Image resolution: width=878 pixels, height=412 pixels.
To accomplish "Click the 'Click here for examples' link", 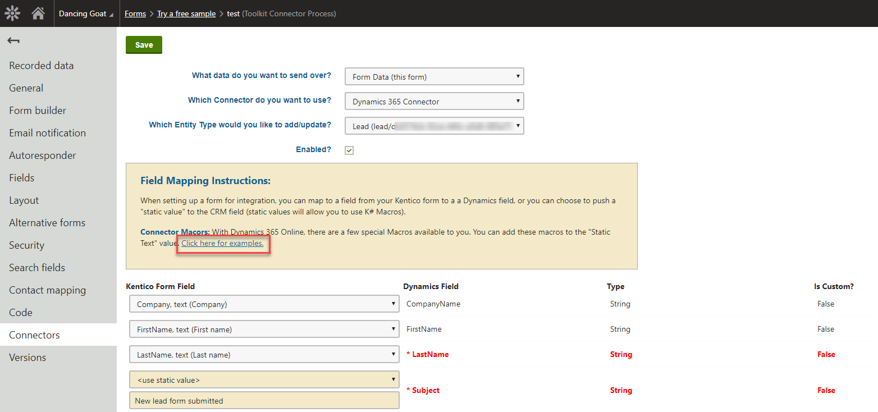I will coord(222,243).
